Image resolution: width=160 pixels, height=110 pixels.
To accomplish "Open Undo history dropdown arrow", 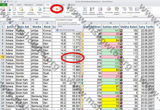I will 9,1.
